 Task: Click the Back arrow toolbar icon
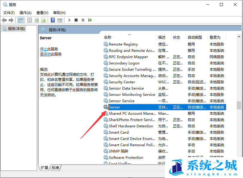4,20
